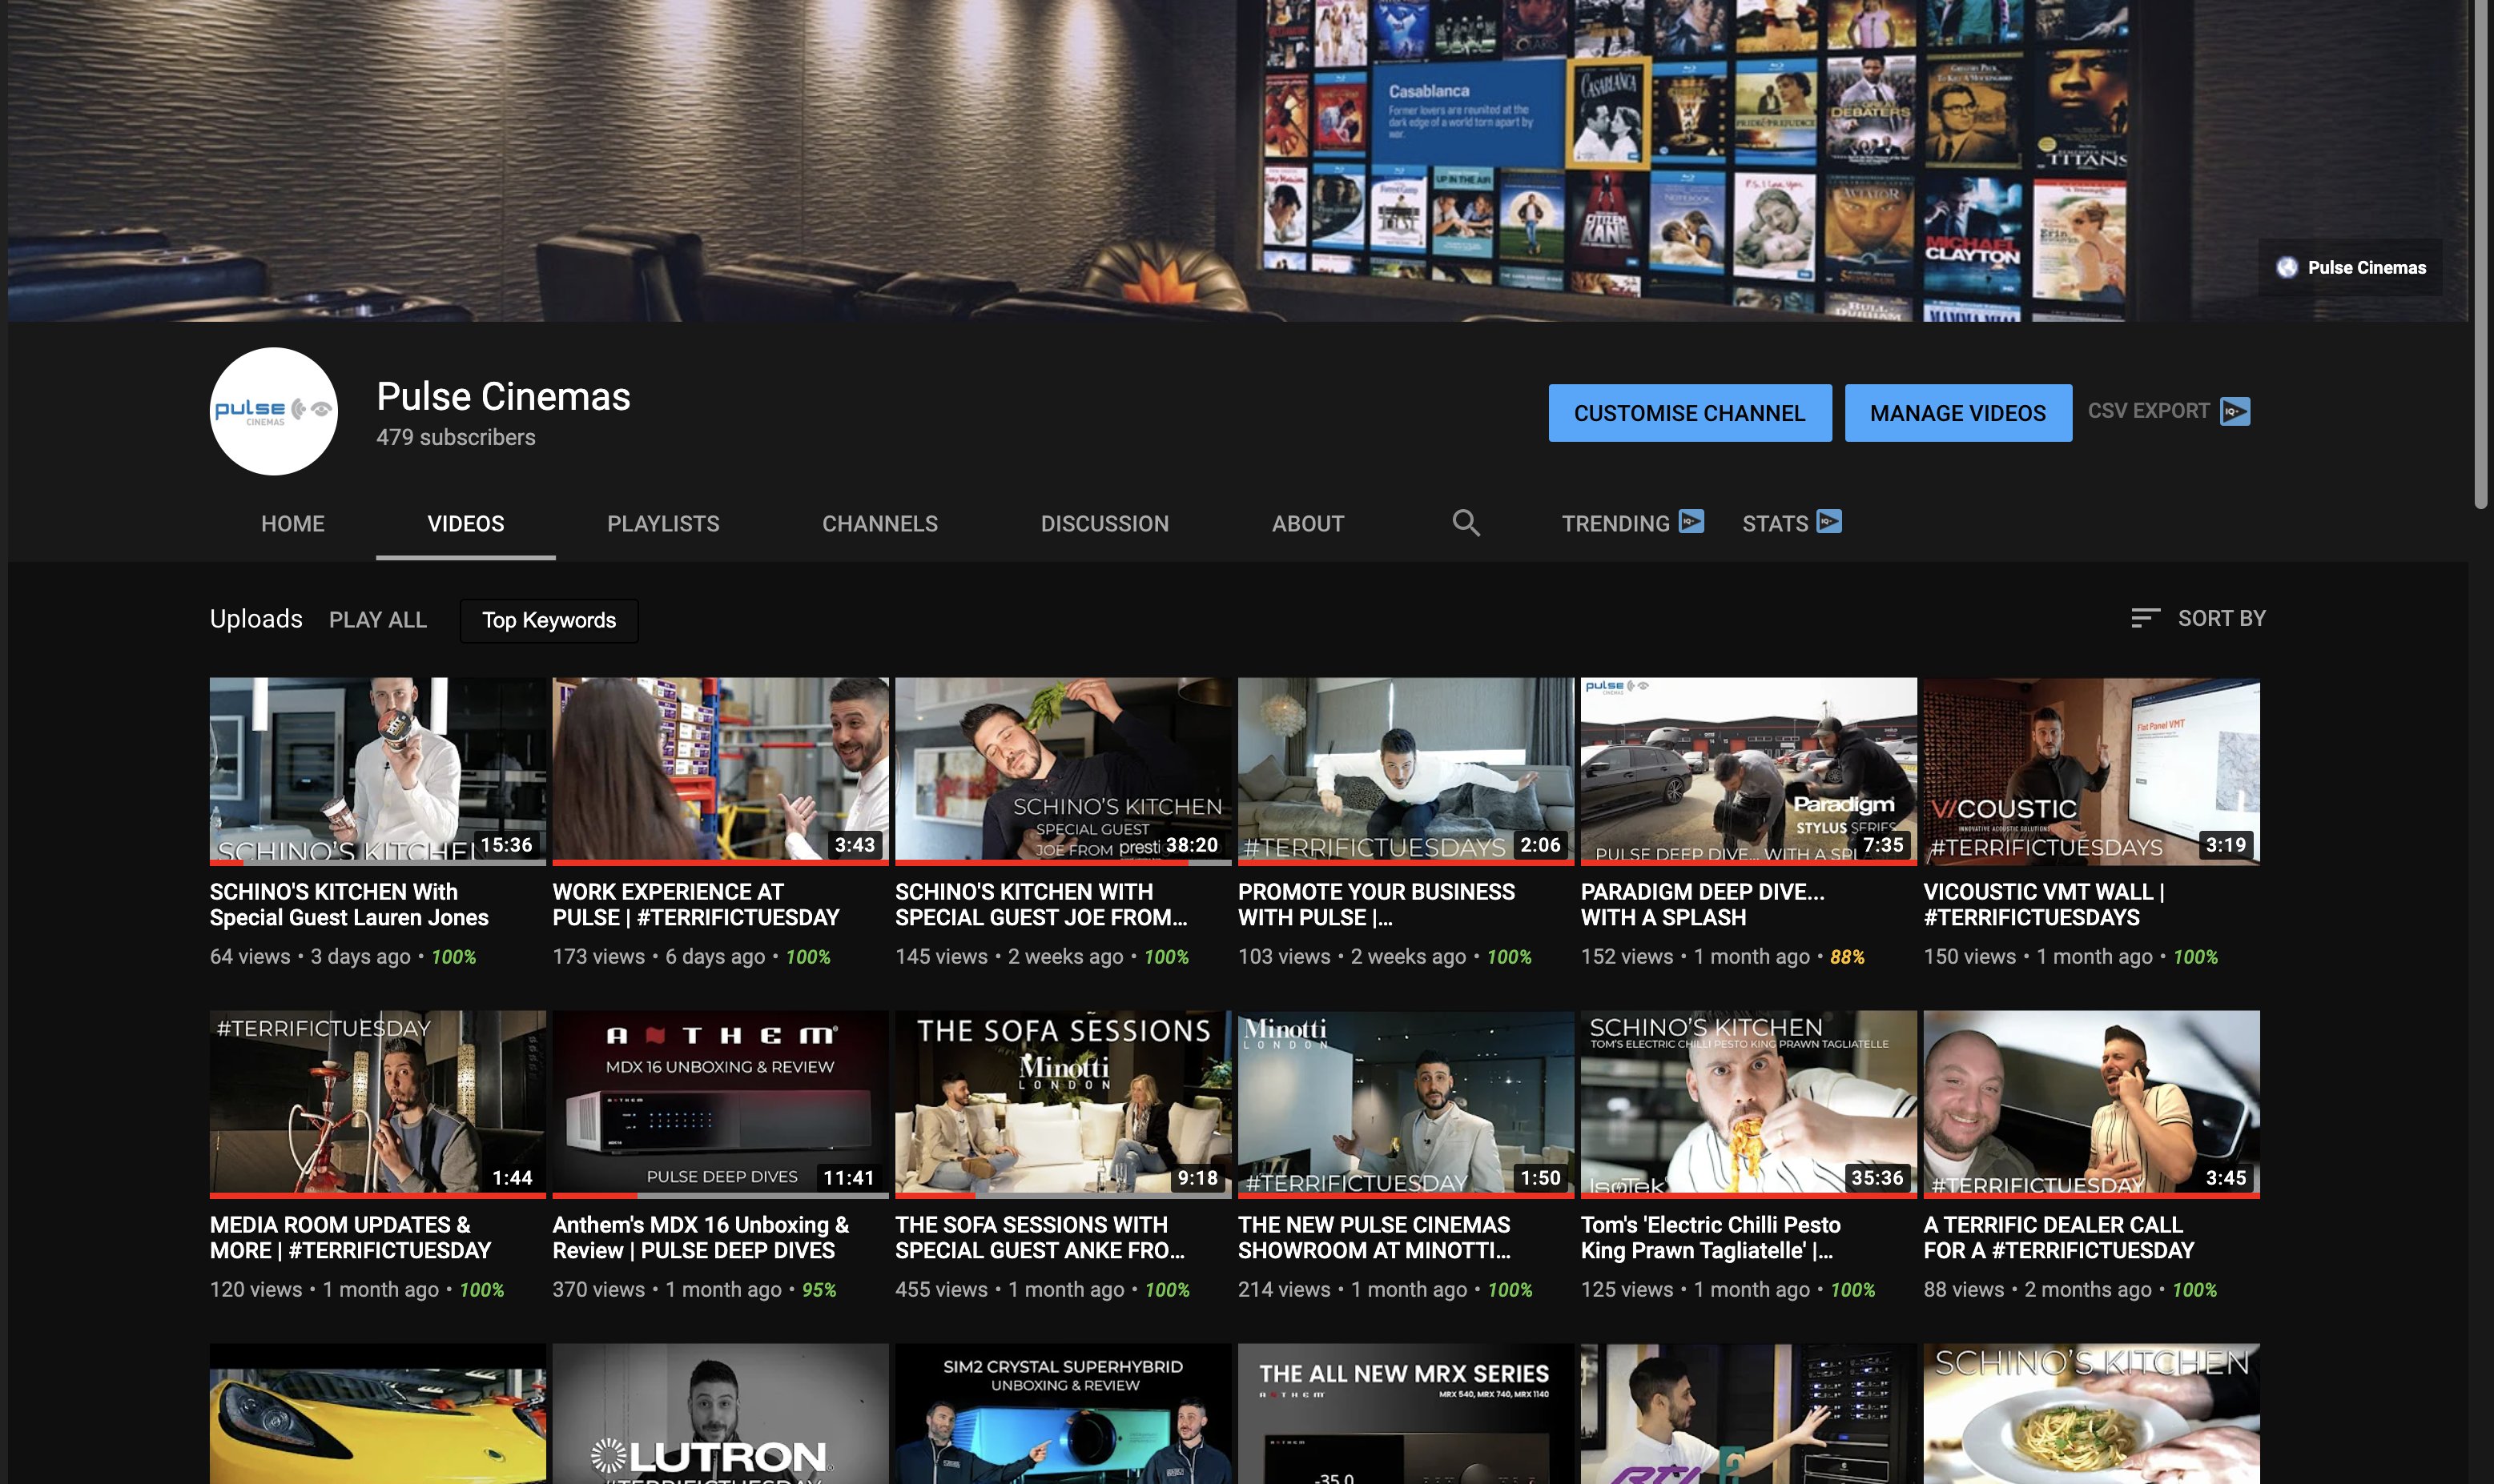
Task: Click title 'MEDIA ROOM UPDATES & MORE'
Action: 350,1237
